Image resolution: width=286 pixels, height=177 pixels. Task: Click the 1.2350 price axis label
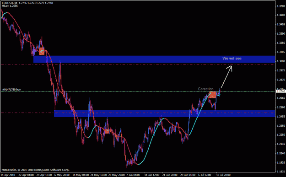281,126
